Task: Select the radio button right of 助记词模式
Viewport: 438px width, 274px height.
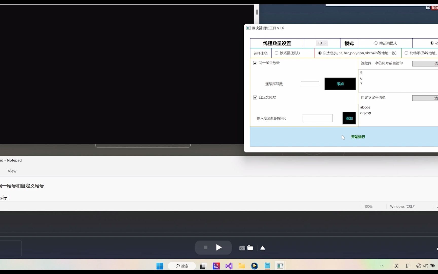Action: [x=432, y=43]
